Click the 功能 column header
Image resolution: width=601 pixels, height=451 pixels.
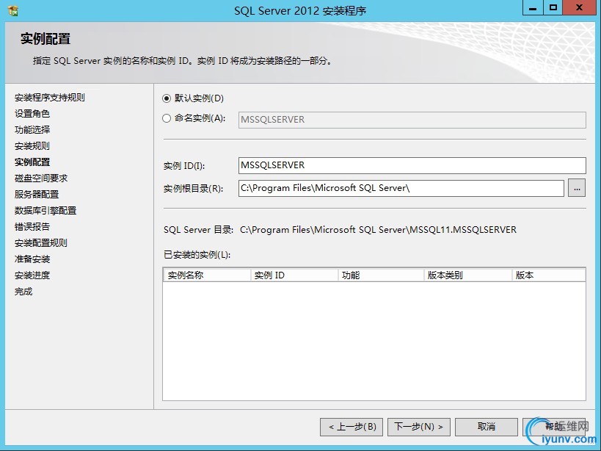tap(381, 275)
